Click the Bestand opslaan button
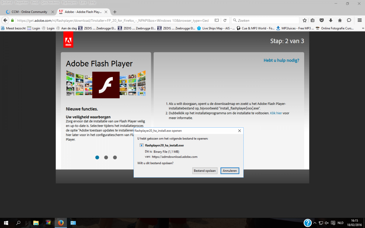The width and height of the screenshot is (365, 228). pos(205,171)
